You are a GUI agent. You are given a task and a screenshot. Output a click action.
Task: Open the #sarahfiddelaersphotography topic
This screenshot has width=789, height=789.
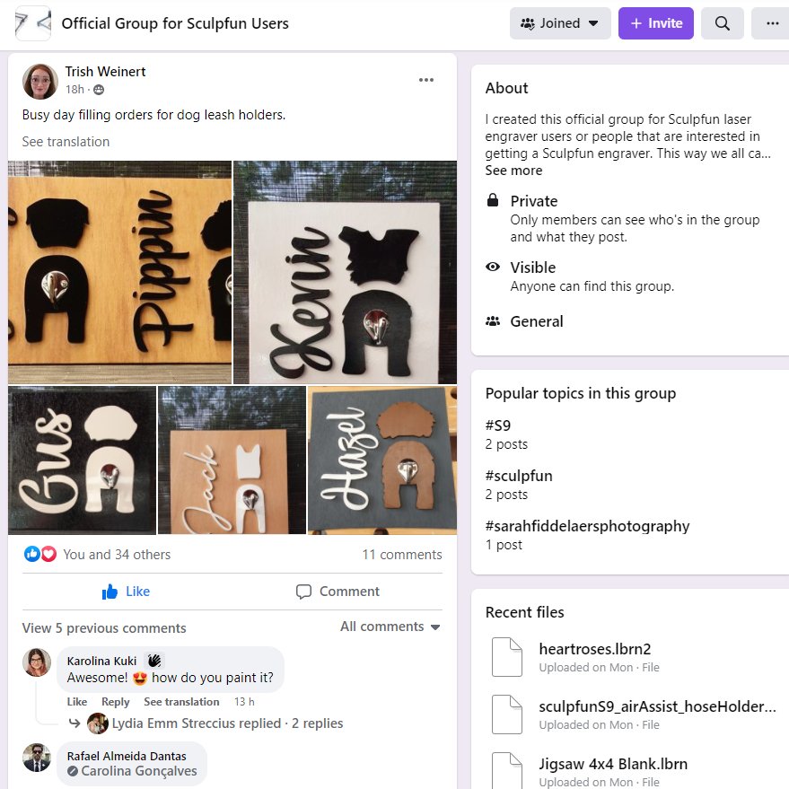click(x=587, y=526)
